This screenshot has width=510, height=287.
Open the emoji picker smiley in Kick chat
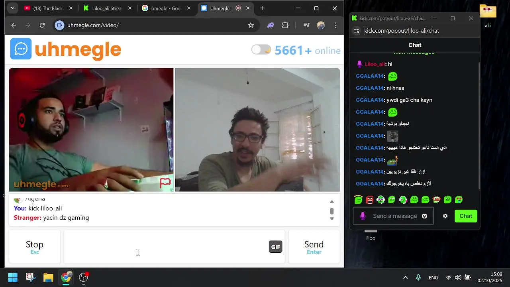[424, 216]
